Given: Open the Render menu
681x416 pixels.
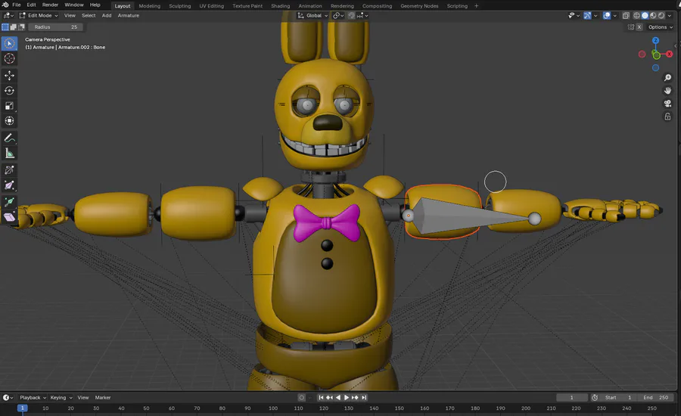Looking at the screenshot, I should 50,5.
